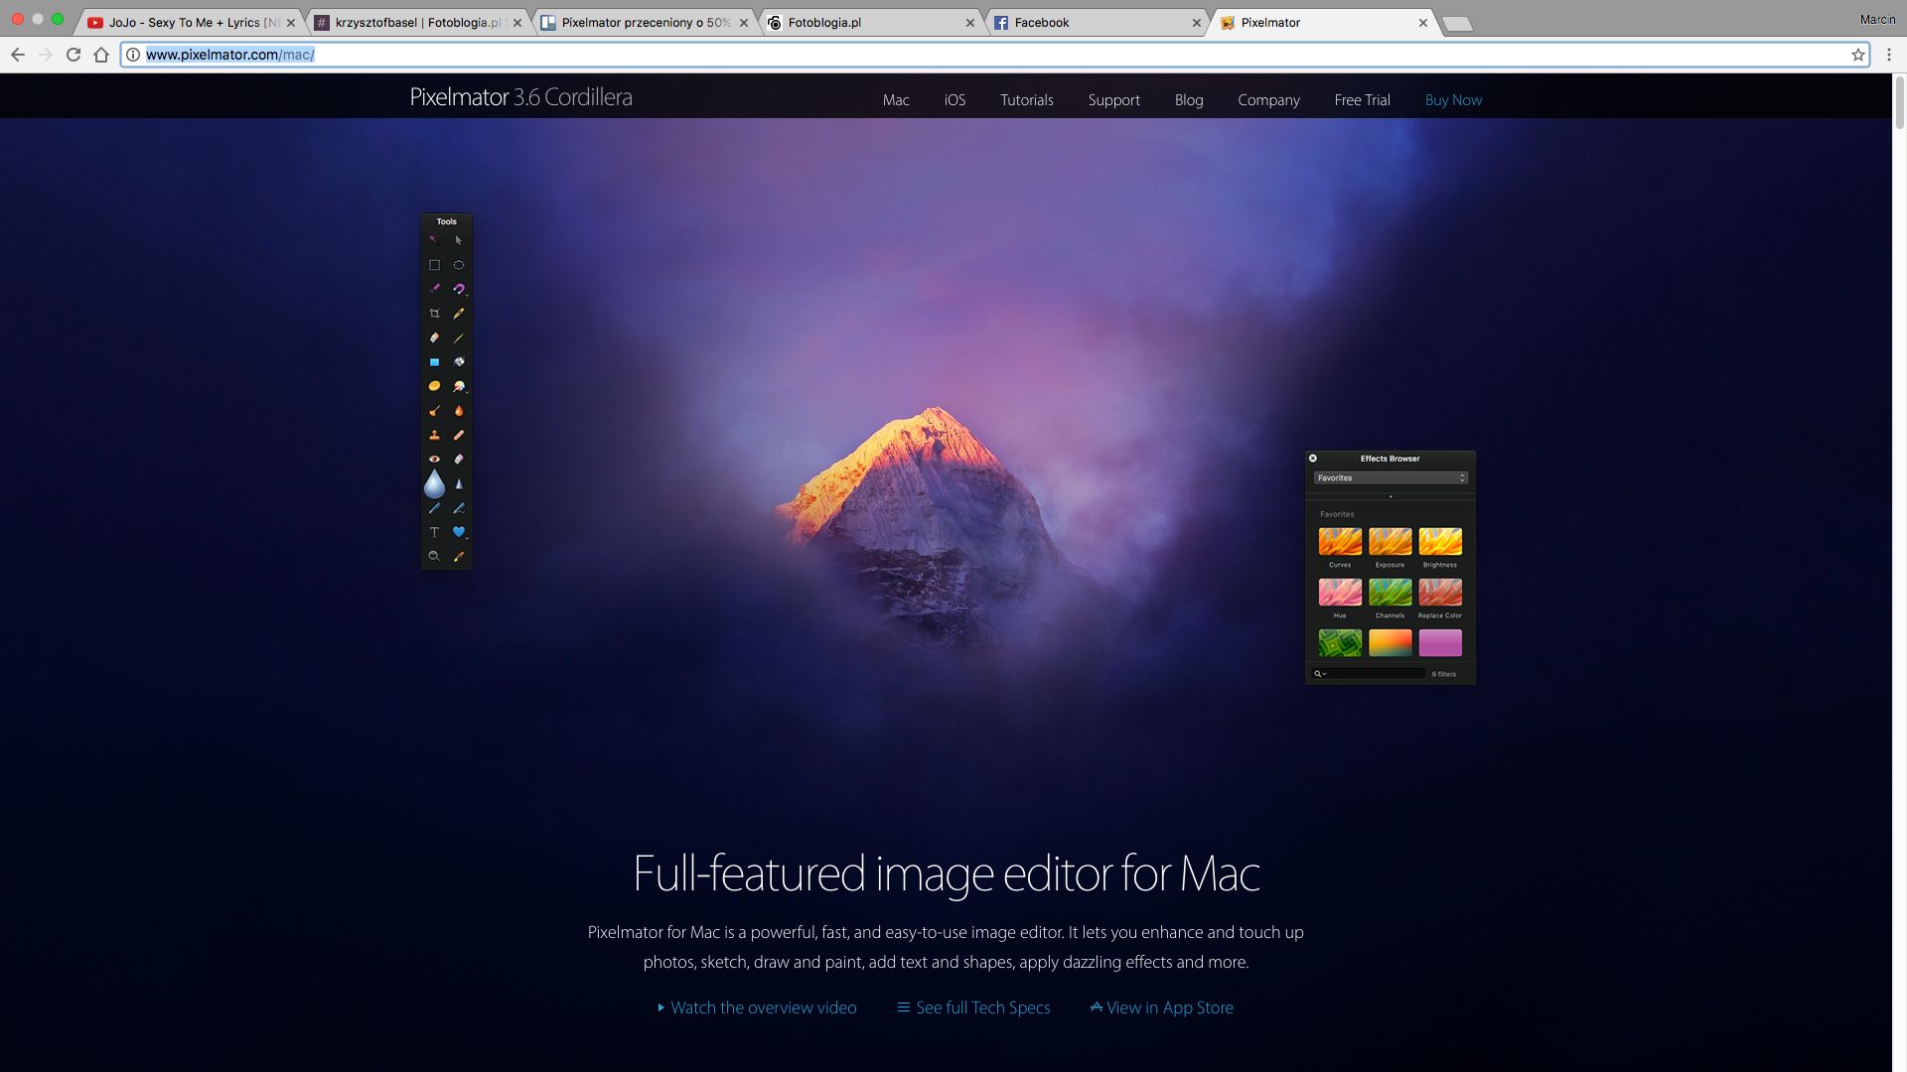Open the Company navigation link
Image resolution: width=1907 pixels, height=1072 pixels.
click(x=1268, y=100)
